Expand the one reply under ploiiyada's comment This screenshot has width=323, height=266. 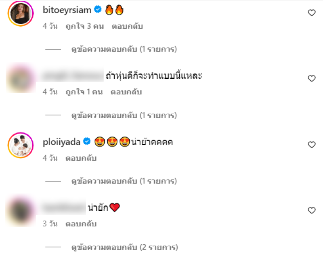point(124,181)
